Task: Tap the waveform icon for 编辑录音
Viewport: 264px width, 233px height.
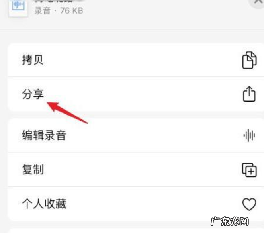Action: point(249,135)
